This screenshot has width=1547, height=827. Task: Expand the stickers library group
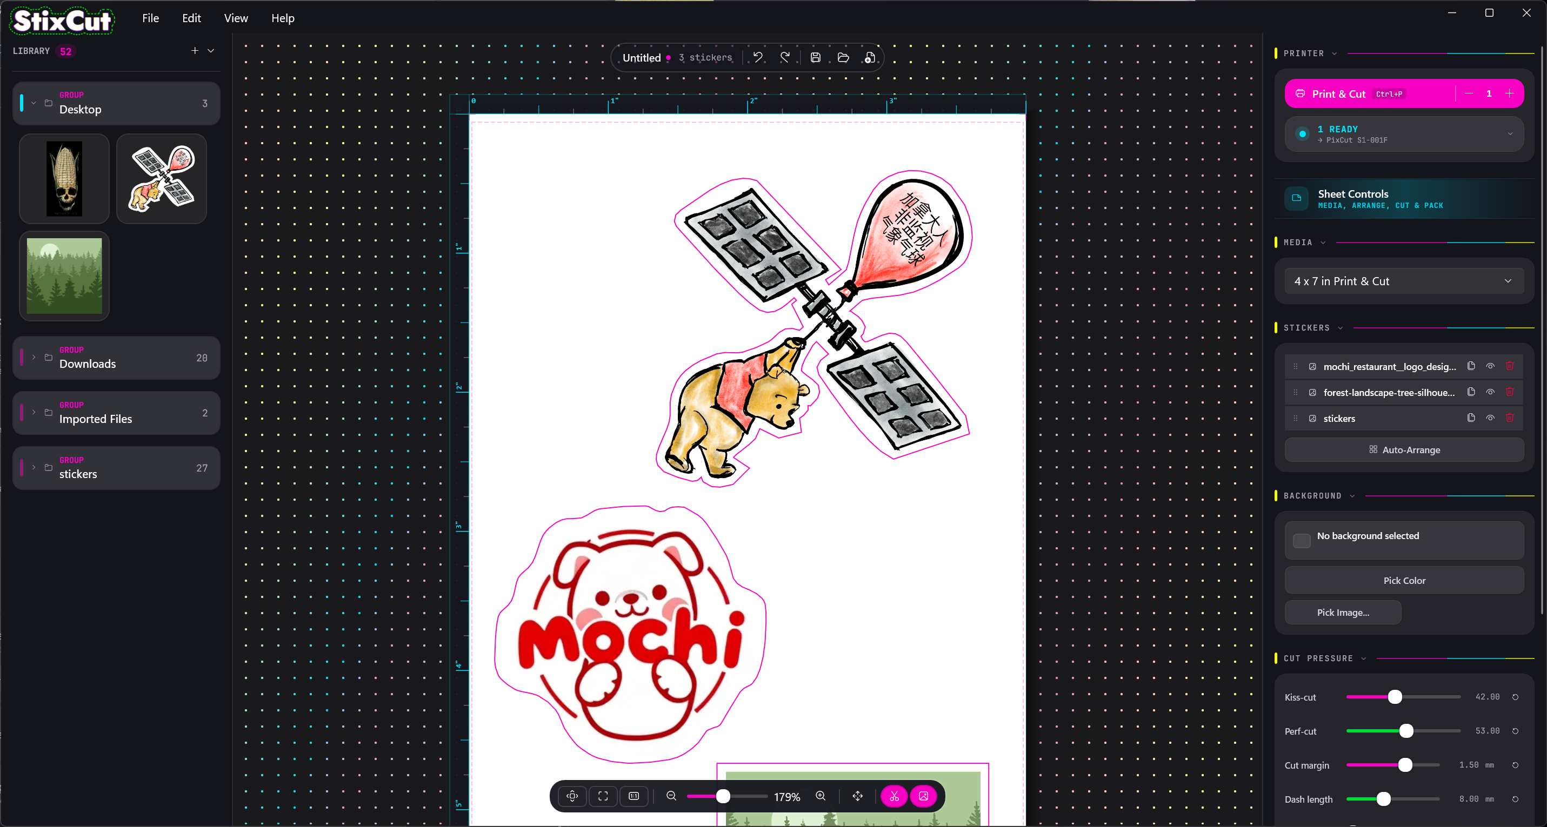(x=34, y=467)
